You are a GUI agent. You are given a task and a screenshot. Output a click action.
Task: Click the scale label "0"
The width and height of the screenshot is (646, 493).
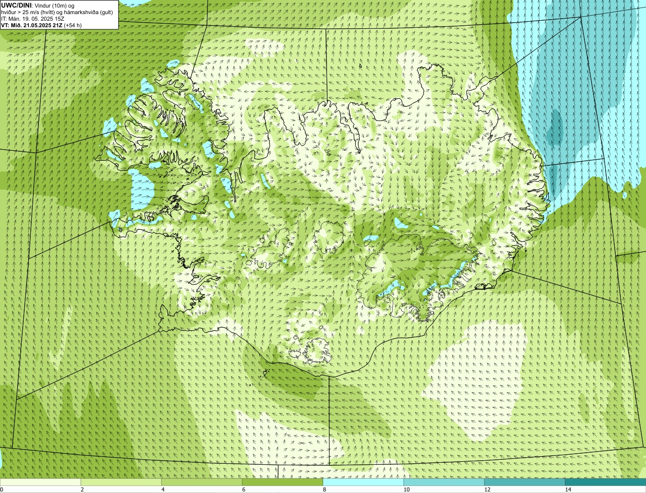coord(2,489)
